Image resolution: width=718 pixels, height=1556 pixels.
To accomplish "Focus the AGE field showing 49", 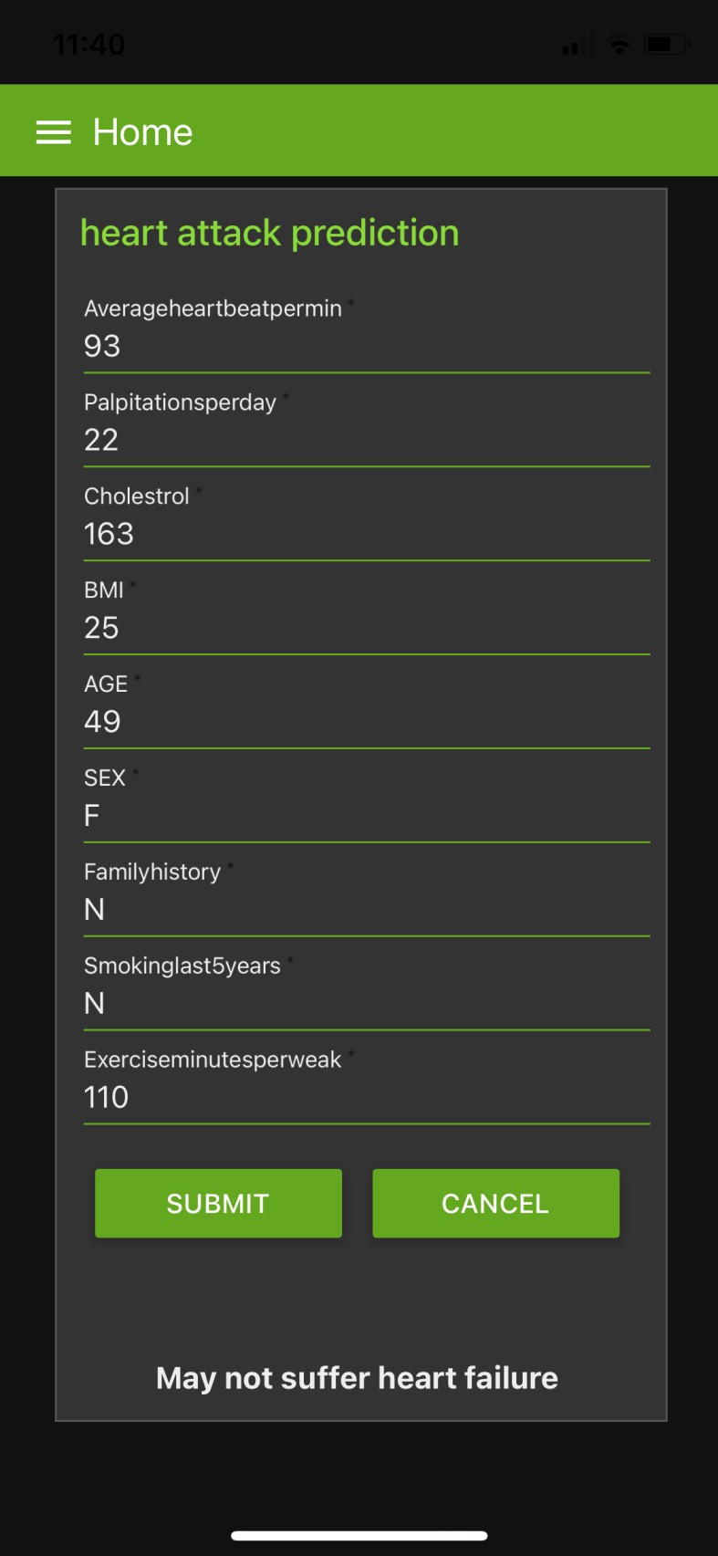I will 367,709.
